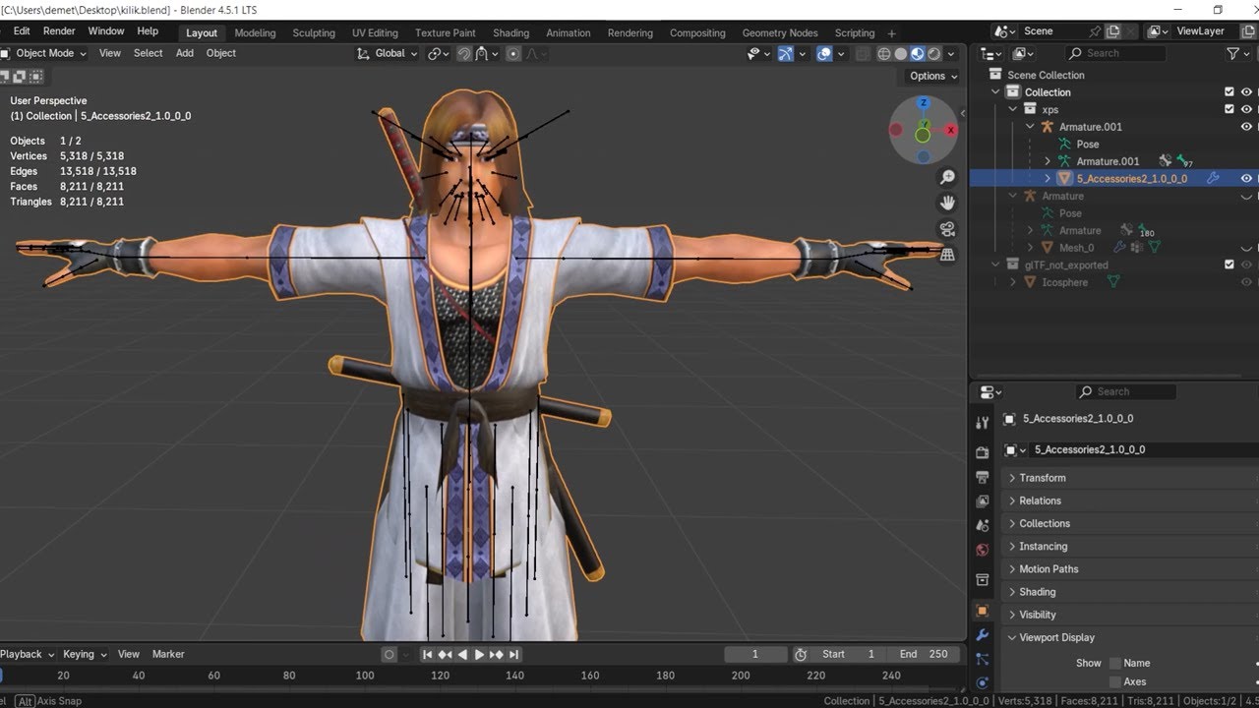Image resolution: width=1259 pixels, height=708 pixels.
Task: Expand 5_Accessories2_1.0_0_0 tree row
Action: (x=1048, y=179)
